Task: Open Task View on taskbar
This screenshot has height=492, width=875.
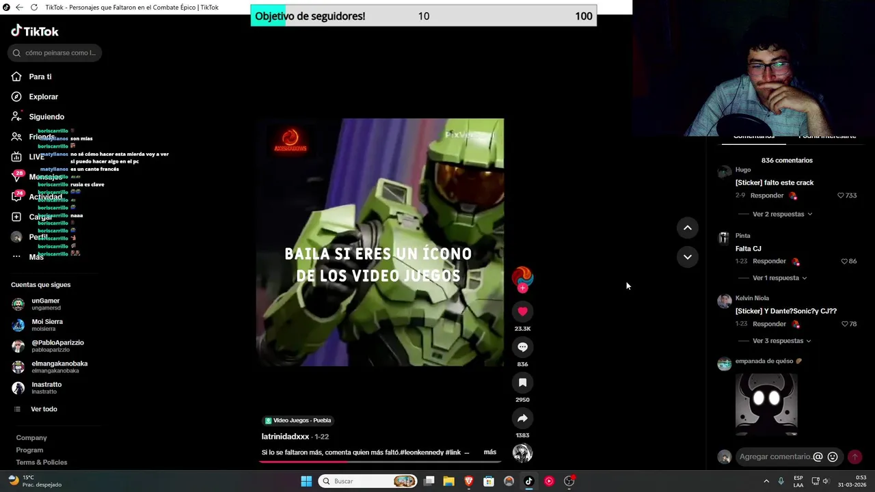Action: [429, 481]
